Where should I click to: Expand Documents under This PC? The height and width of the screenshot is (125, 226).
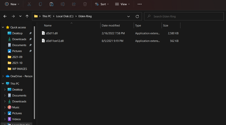point(5,95)
